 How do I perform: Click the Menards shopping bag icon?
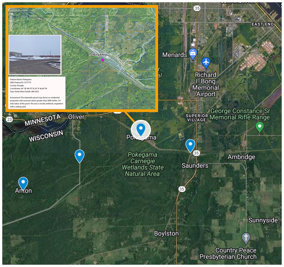pos(193,54)
